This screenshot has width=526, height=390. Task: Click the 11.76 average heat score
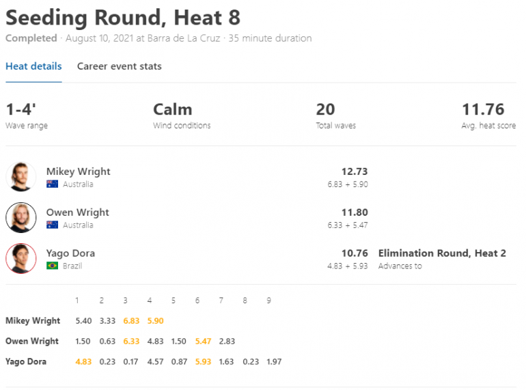pyautogui.click(x=483, y=109)
